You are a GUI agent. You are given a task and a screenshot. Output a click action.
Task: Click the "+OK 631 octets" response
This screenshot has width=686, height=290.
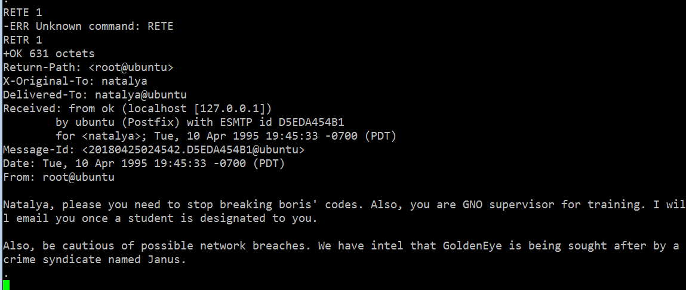point(49,53)
